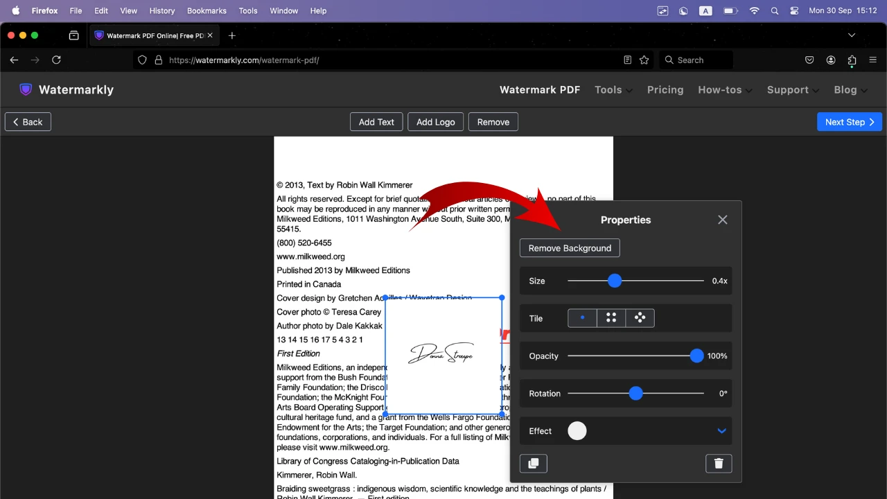
Task: Open the Tools menu in menu bar
Action: (x=248, y=10)
